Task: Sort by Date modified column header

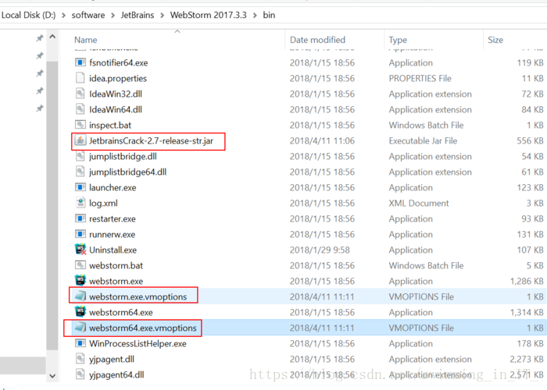Action: (x=317, y=40)
